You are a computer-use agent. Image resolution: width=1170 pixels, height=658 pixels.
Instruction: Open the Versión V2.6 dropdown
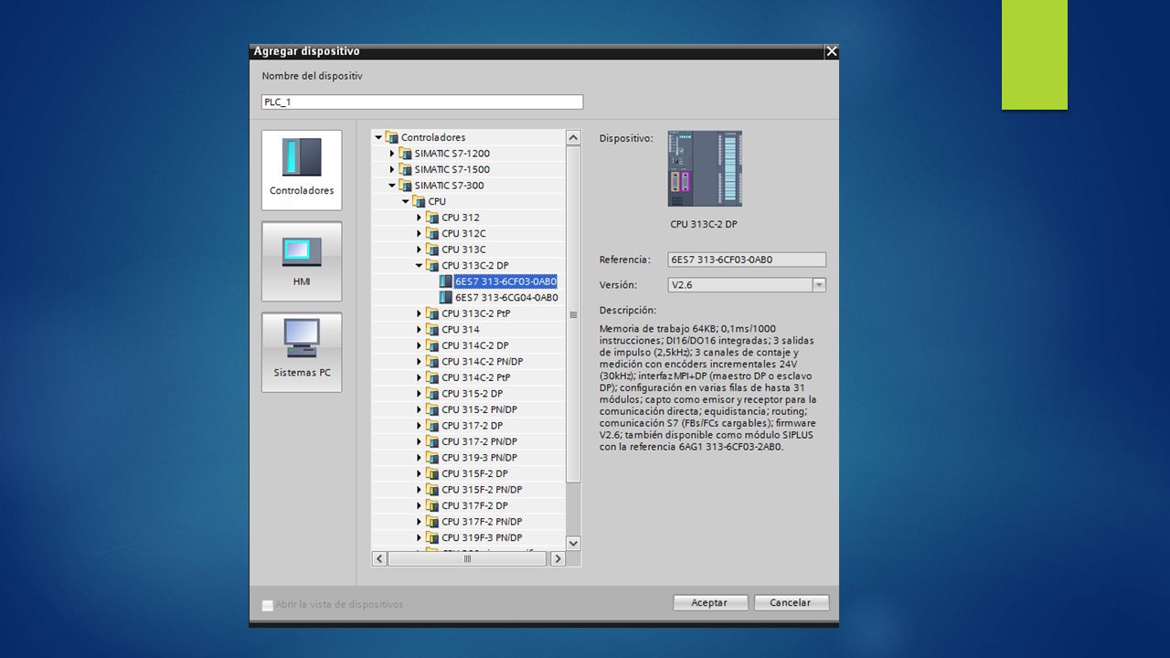tap(819, 285)
